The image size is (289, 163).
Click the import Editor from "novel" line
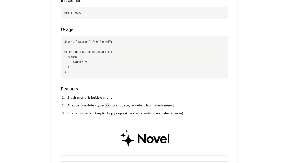point(88,42)
